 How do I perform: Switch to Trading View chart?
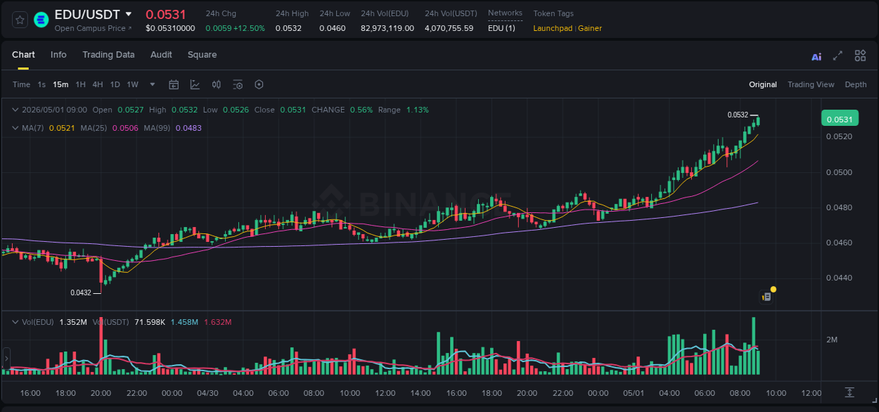click(x=811, y=84)
